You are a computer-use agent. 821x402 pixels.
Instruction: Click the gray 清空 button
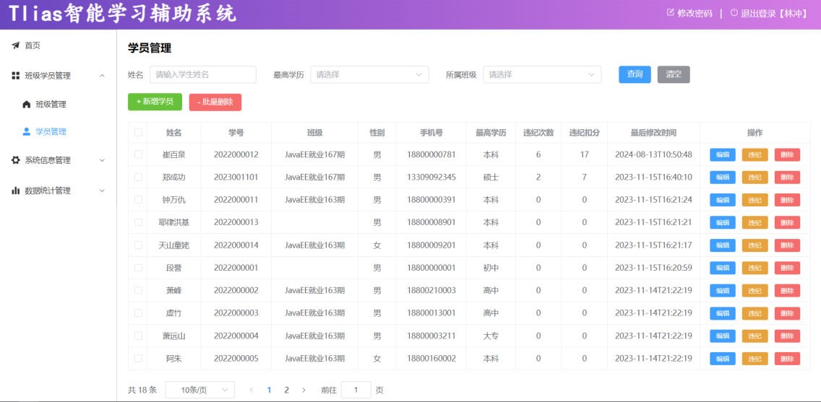(674, 74)
